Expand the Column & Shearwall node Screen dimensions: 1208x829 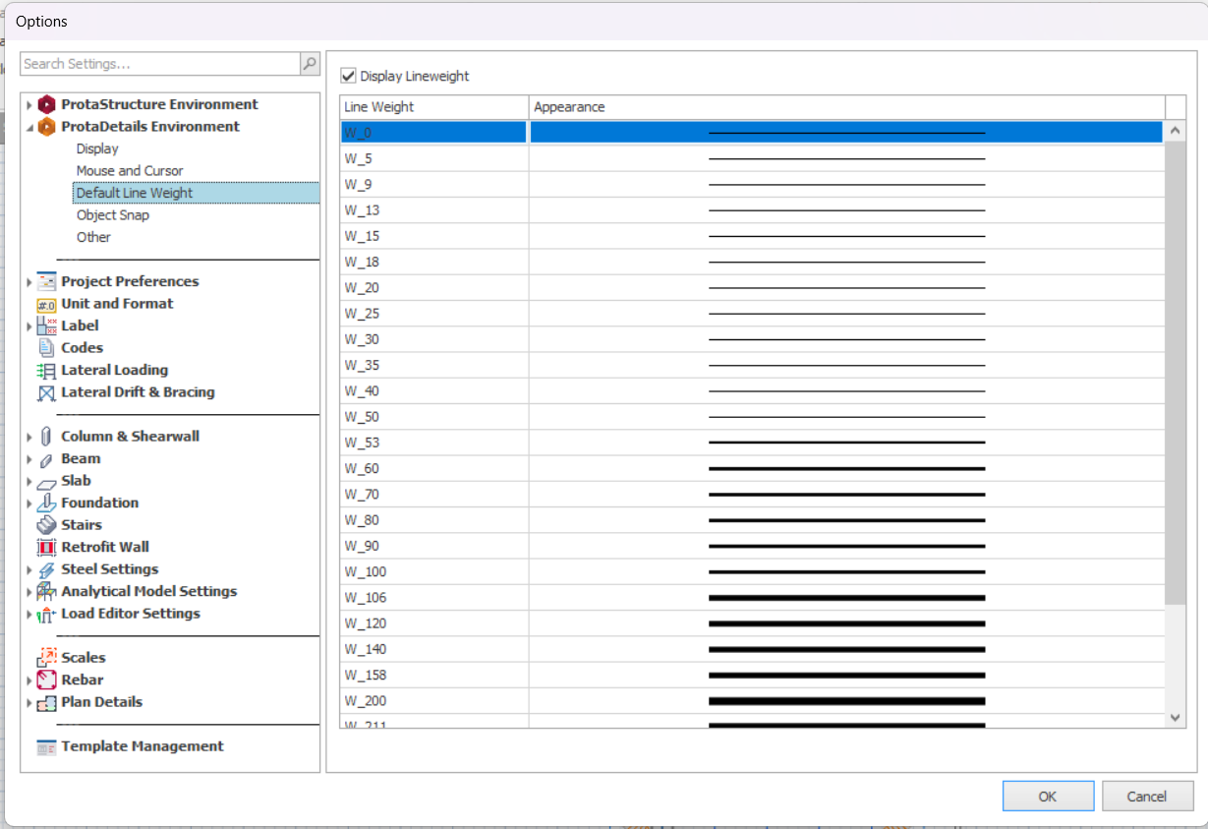coord(29,437)
